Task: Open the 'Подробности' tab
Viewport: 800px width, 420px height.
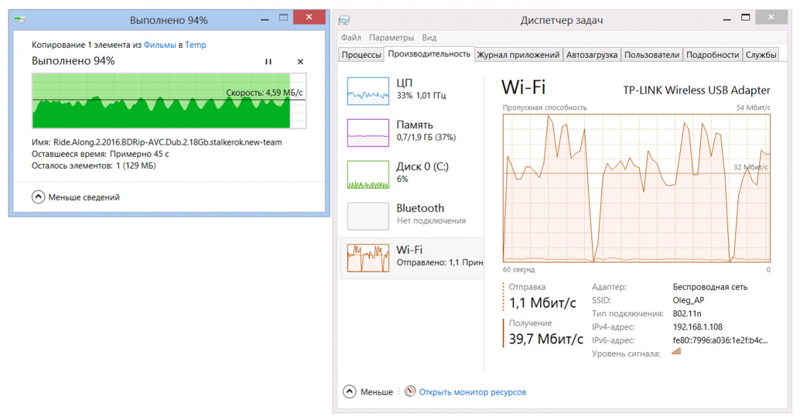Action: click(713, 55)
